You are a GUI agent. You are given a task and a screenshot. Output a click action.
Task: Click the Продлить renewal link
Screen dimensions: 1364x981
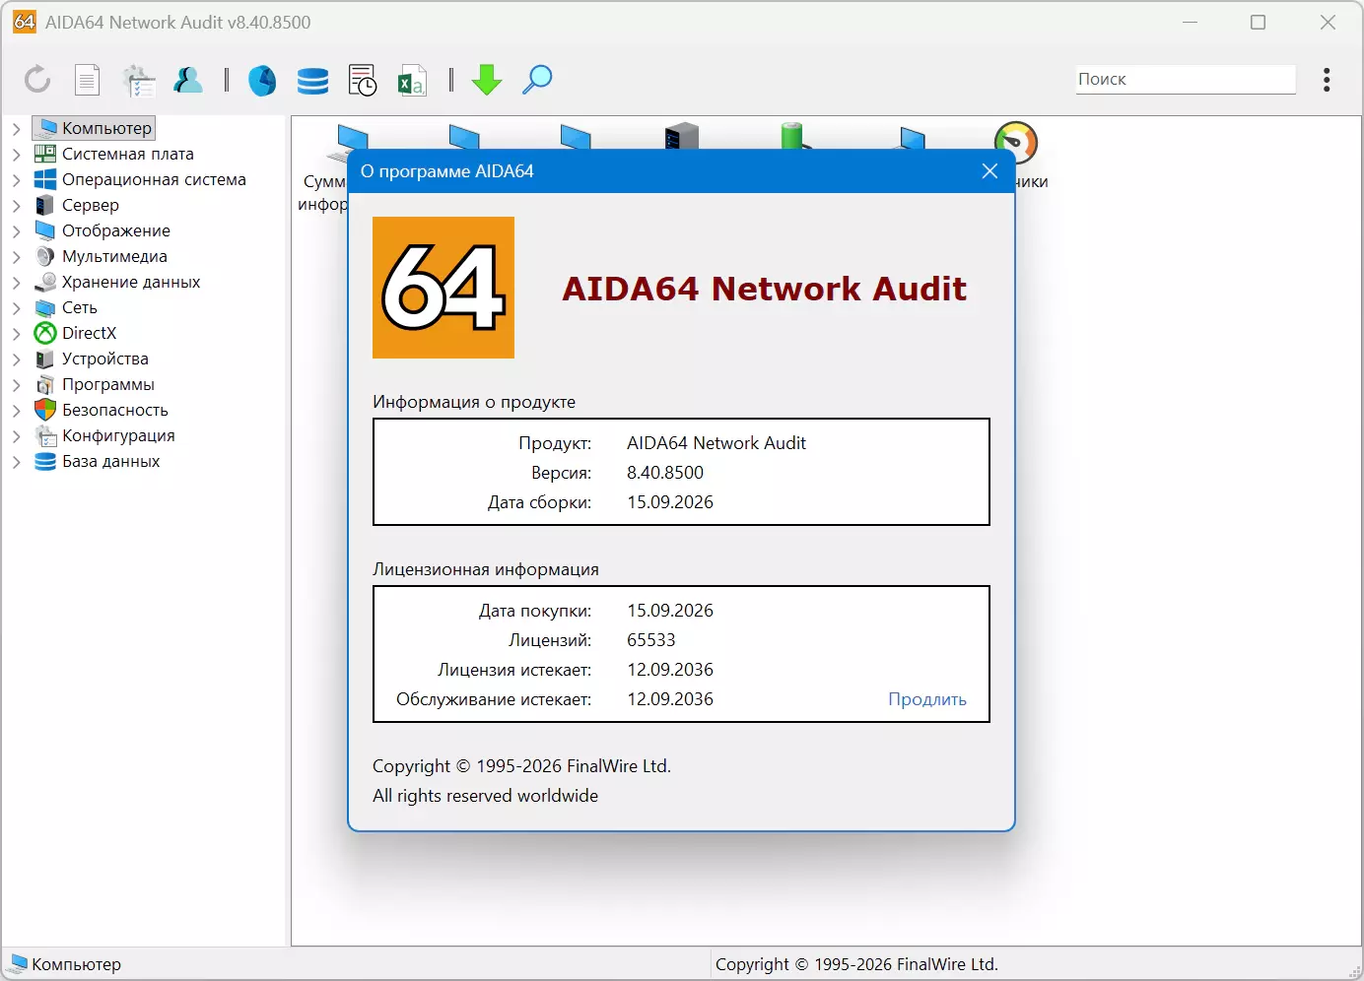927,699
